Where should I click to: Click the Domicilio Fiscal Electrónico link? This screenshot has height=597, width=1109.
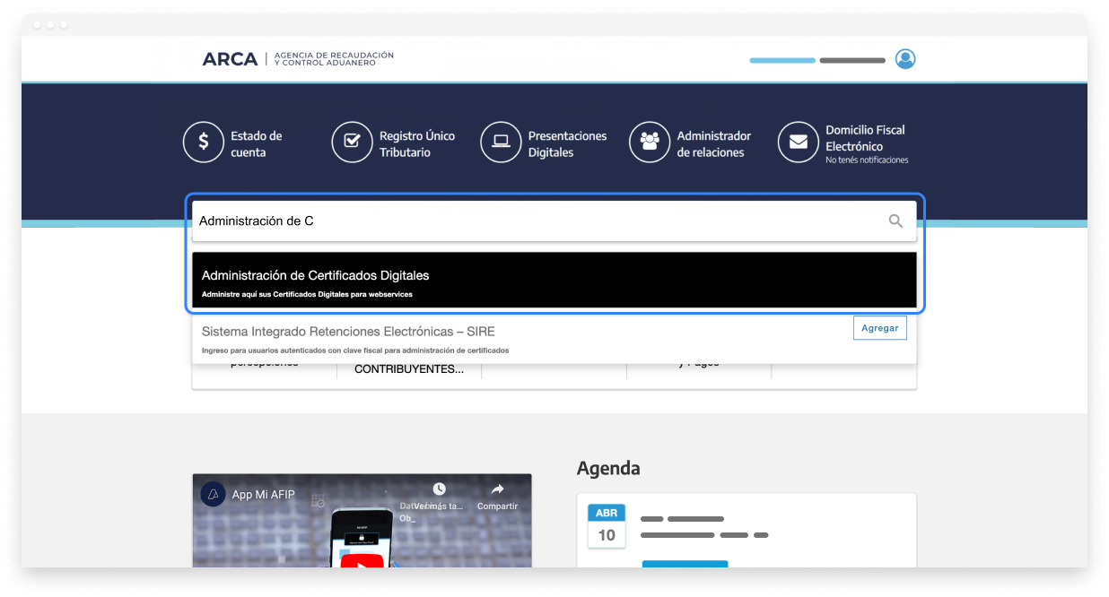tap(865, 138)
